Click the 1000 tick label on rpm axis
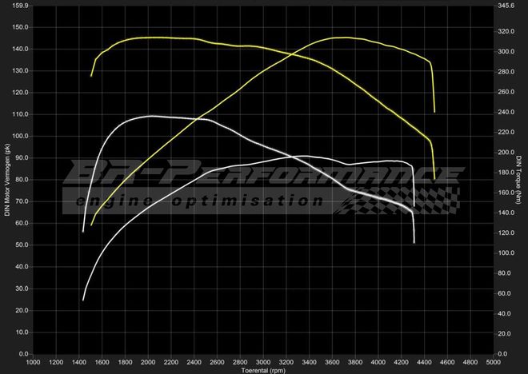 (x=34, y=362)
